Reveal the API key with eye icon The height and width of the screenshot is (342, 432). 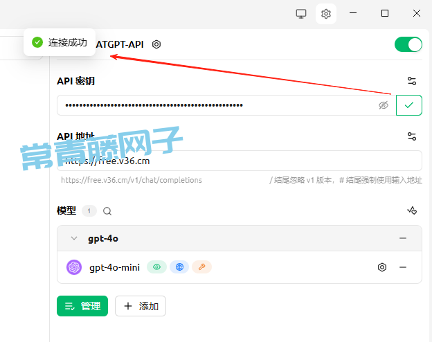point(384,105)
